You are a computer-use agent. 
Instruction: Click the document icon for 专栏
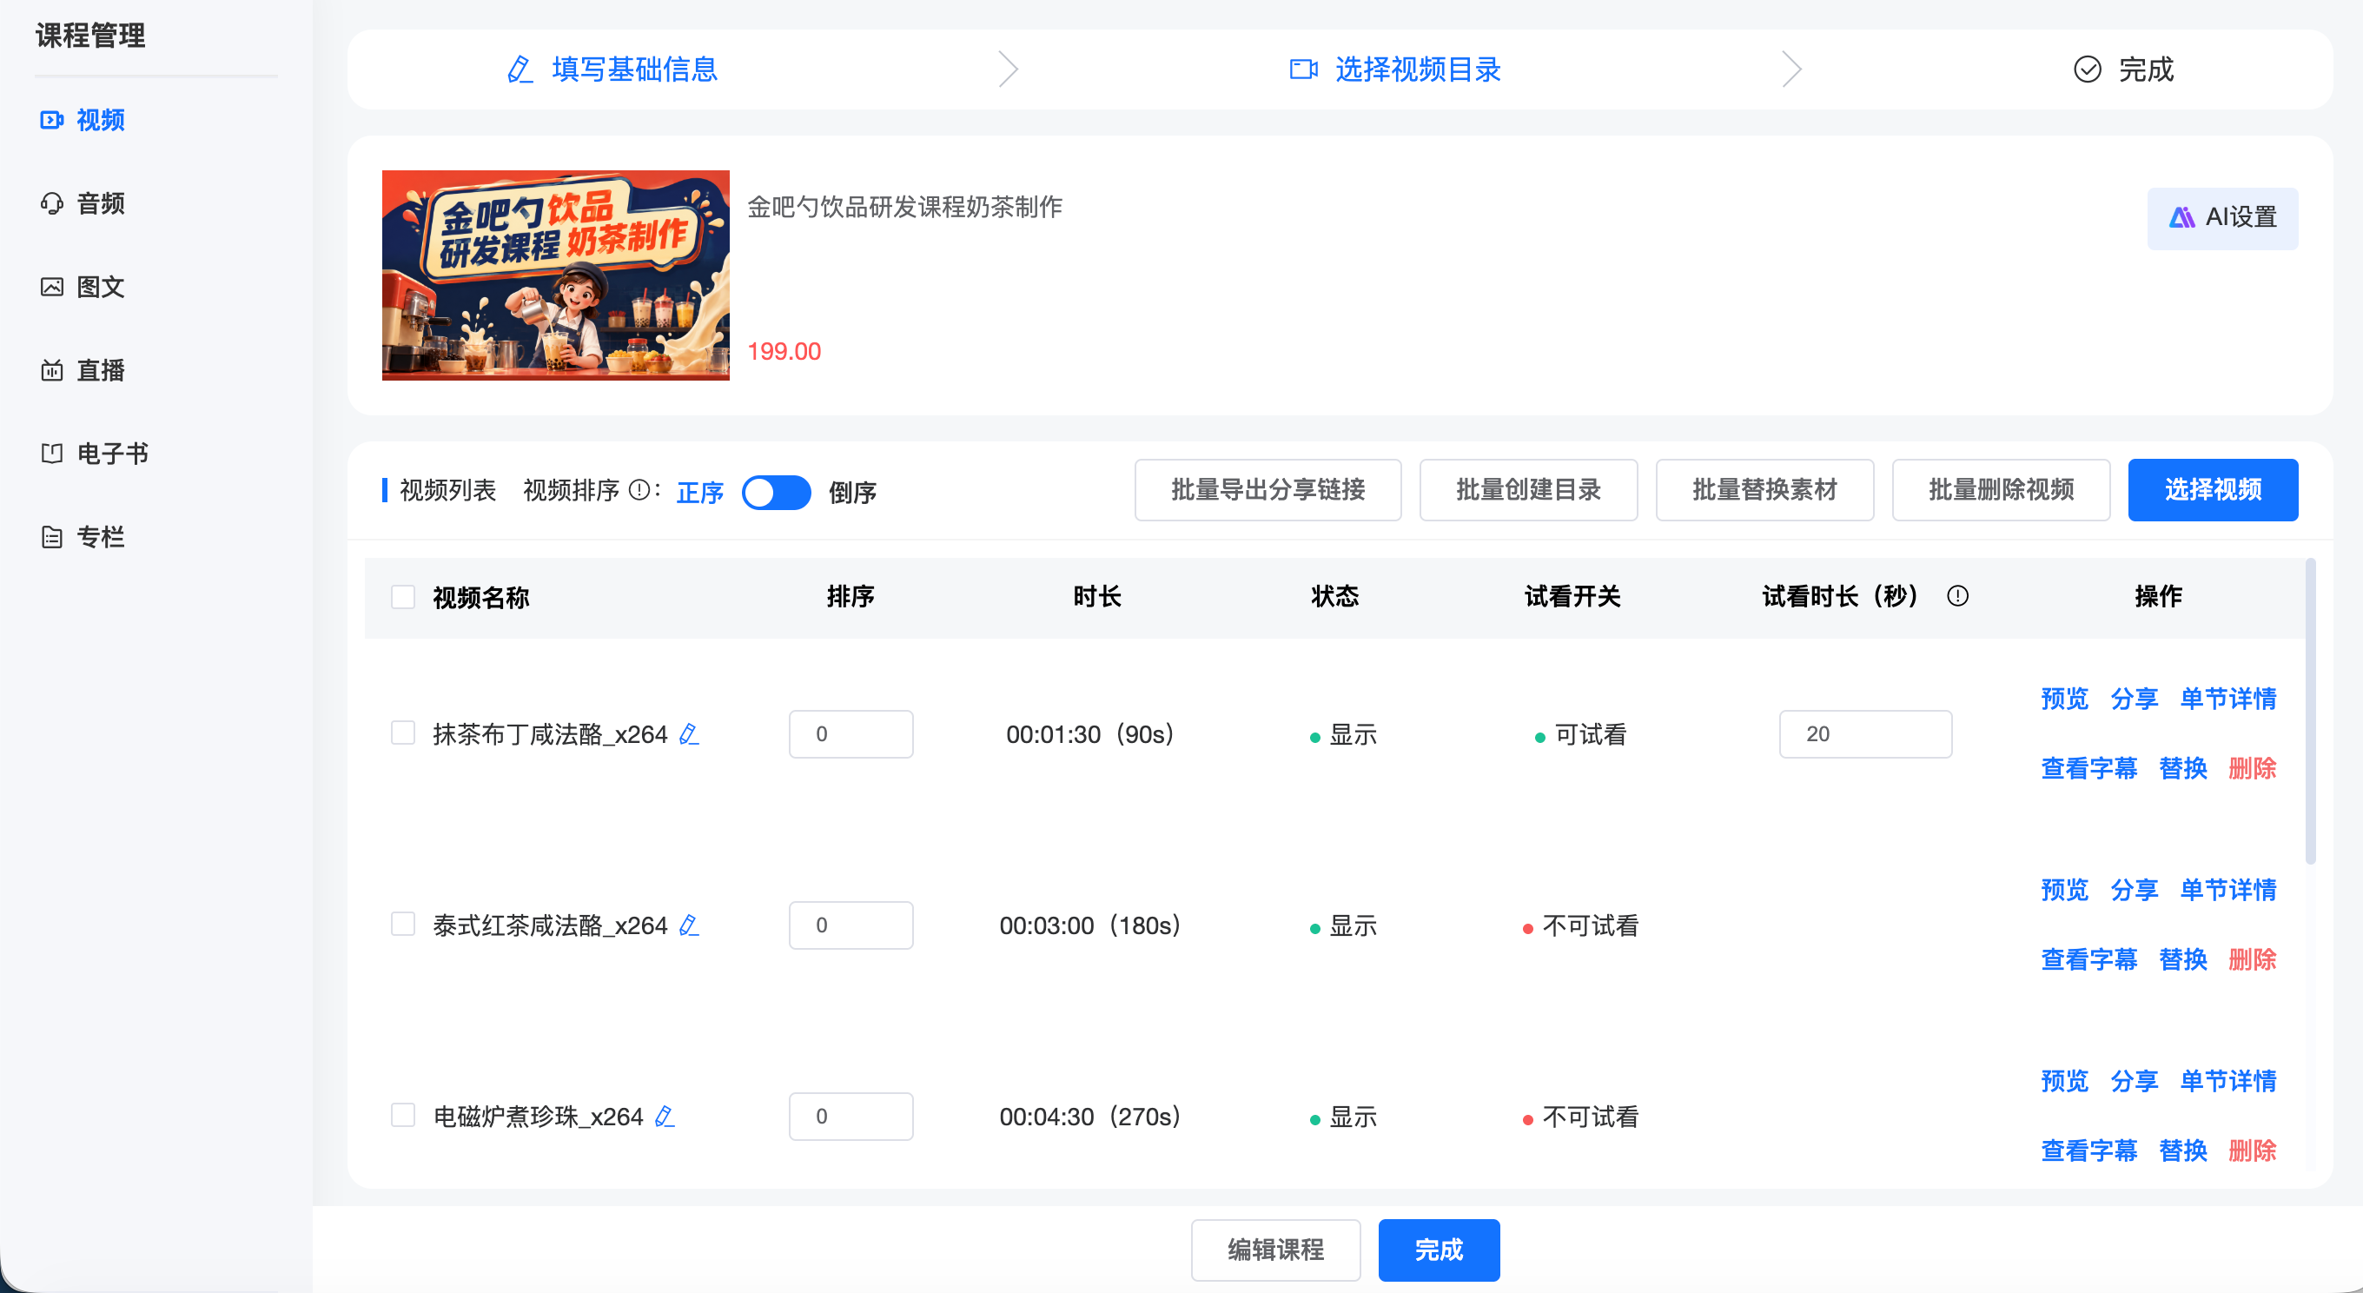coord(51,537)
